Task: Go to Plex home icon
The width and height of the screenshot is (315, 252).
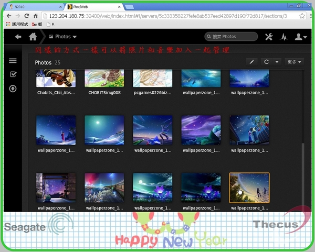Action: pos(33,37)
